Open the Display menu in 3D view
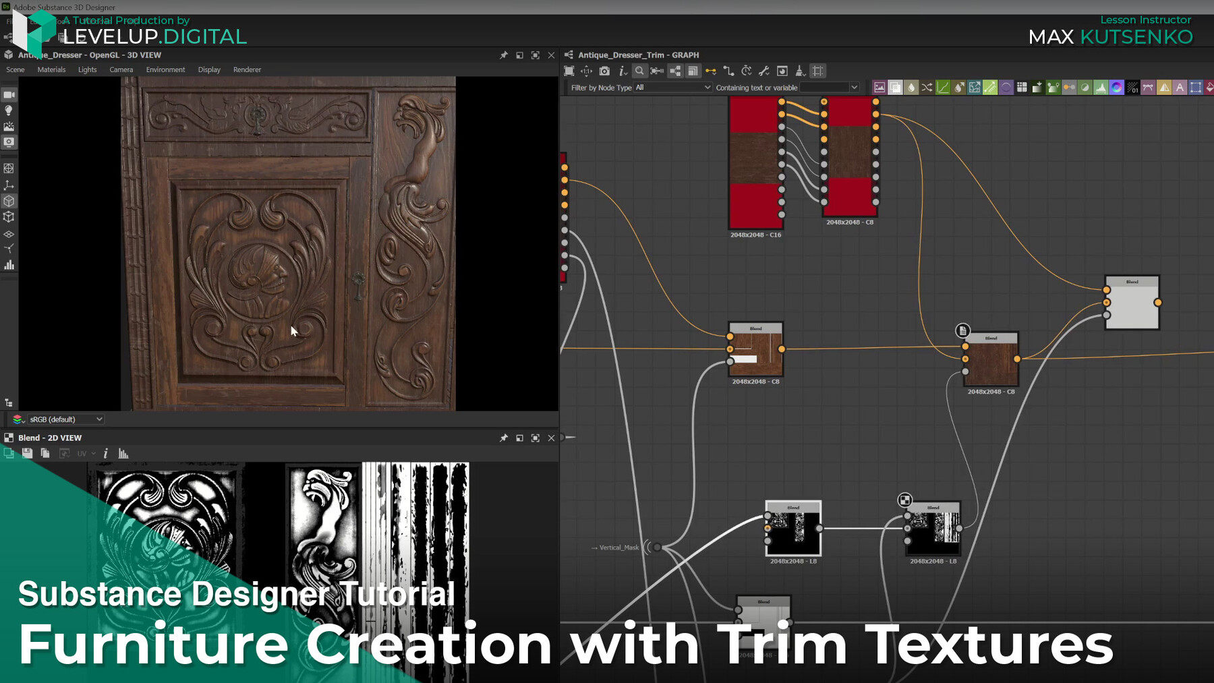The height and width of the screenshot is (683, 1214). [209, 69]
